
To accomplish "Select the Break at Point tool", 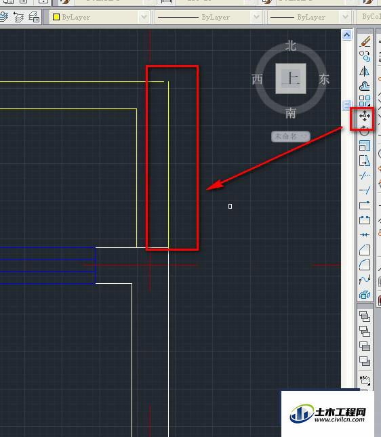I will pyautogui.click(x=365, y=205).
